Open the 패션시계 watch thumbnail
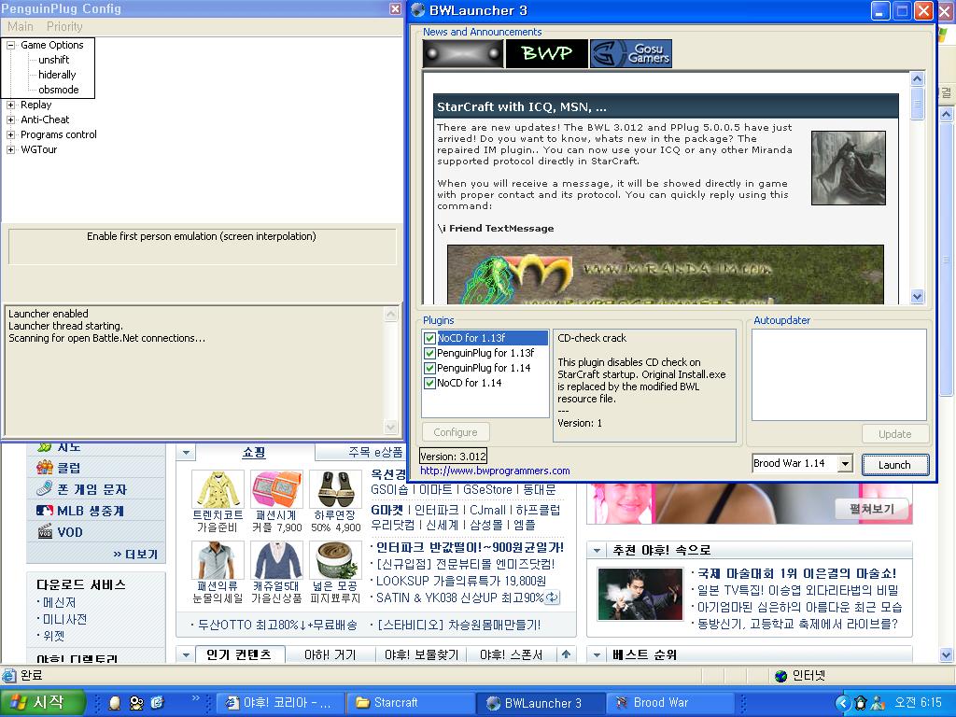The height and width of the screenshot is (717, 956). 276,489
